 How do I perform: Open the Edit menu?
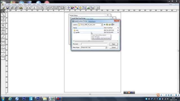(x=9, y=4)
